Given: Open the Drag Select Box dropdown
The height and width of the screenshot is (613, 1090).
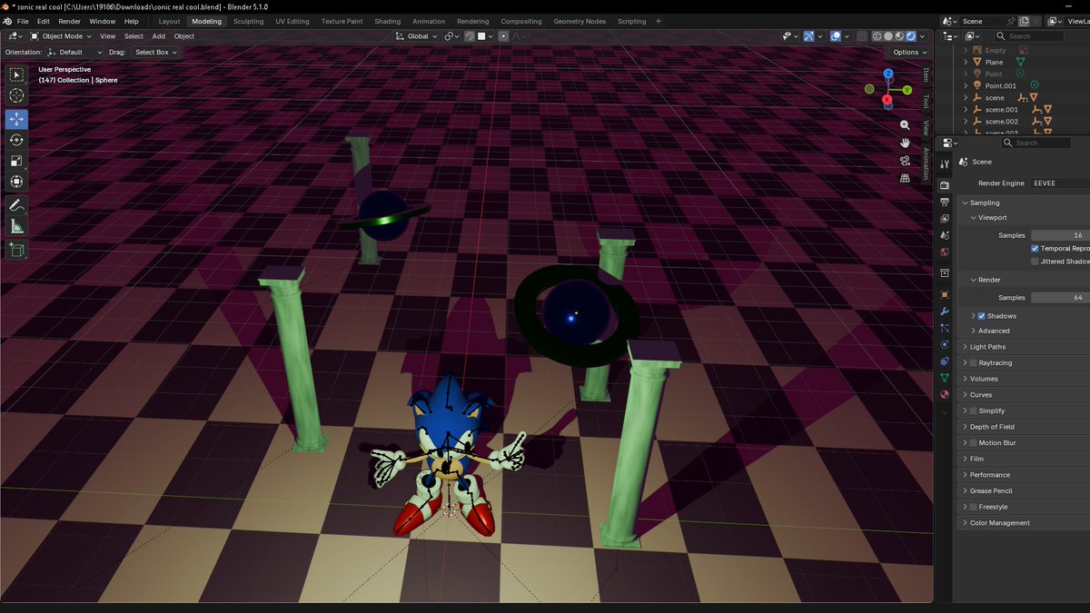Looking at the screenshot, I should [x=154, y=53].
